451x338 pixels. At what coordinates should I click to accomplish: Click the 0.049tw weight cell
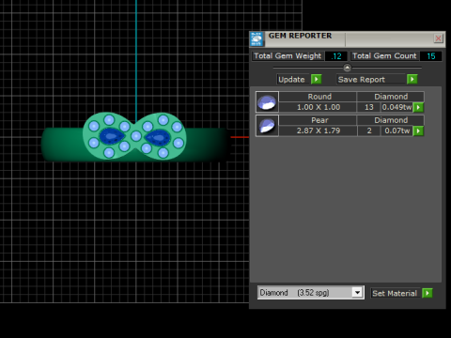[397, 107]
